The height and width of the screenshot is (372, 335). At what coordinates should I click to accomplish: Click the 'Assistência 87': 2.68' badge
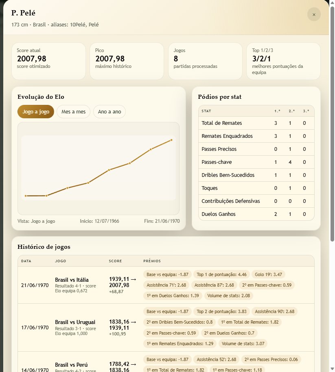click(214, 285)
